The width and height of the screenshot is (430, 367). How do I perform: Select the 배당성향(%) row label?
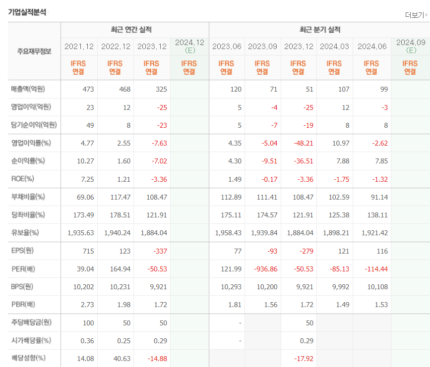tap(28, 358)
